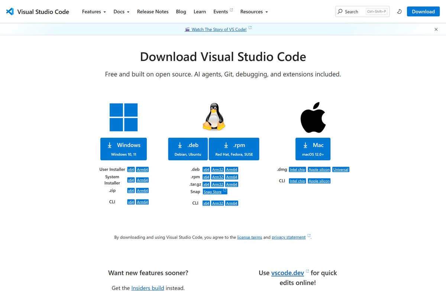
Task: Click the Apple logo graphic
Action: pyautogui.click(x=313, y=117)
